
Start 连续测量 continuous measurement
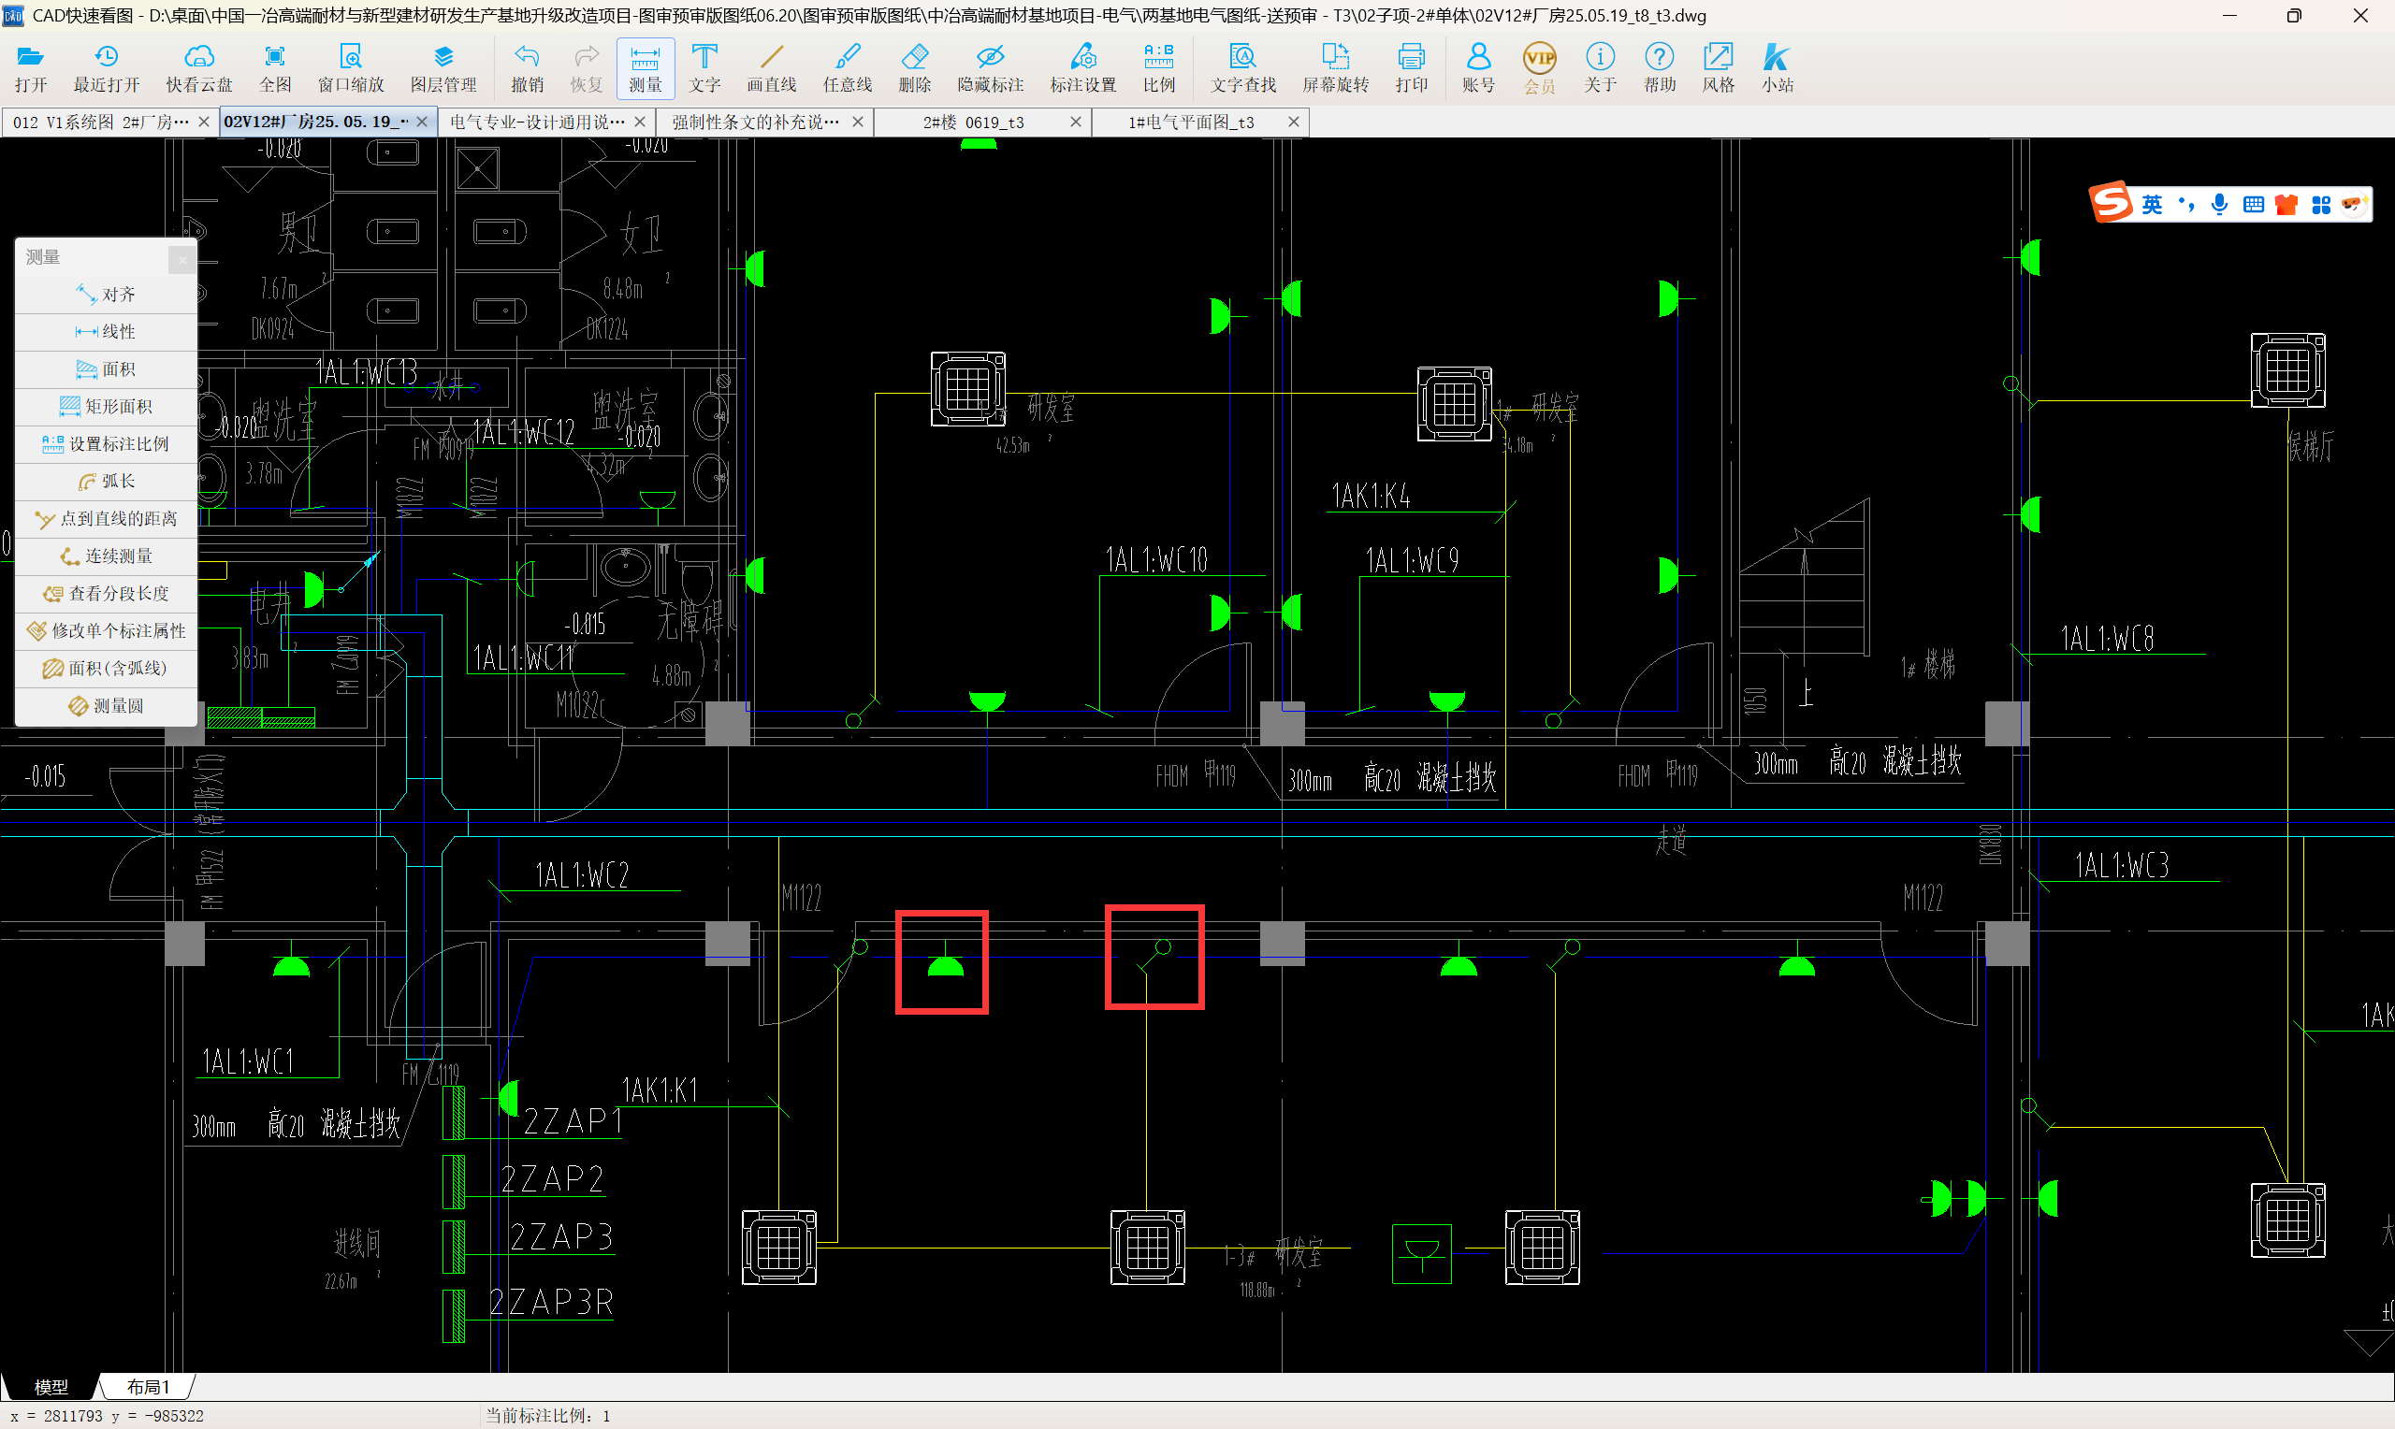[x=106, y=556]
